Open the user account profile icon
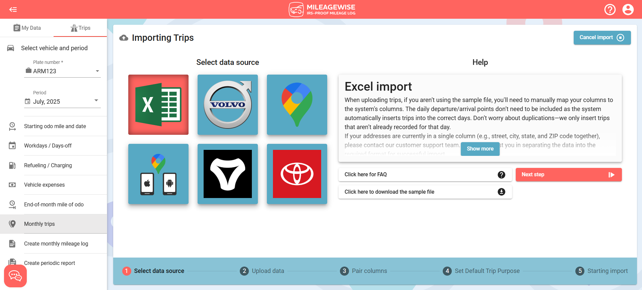The image size is (642, 290). [628, 9]
